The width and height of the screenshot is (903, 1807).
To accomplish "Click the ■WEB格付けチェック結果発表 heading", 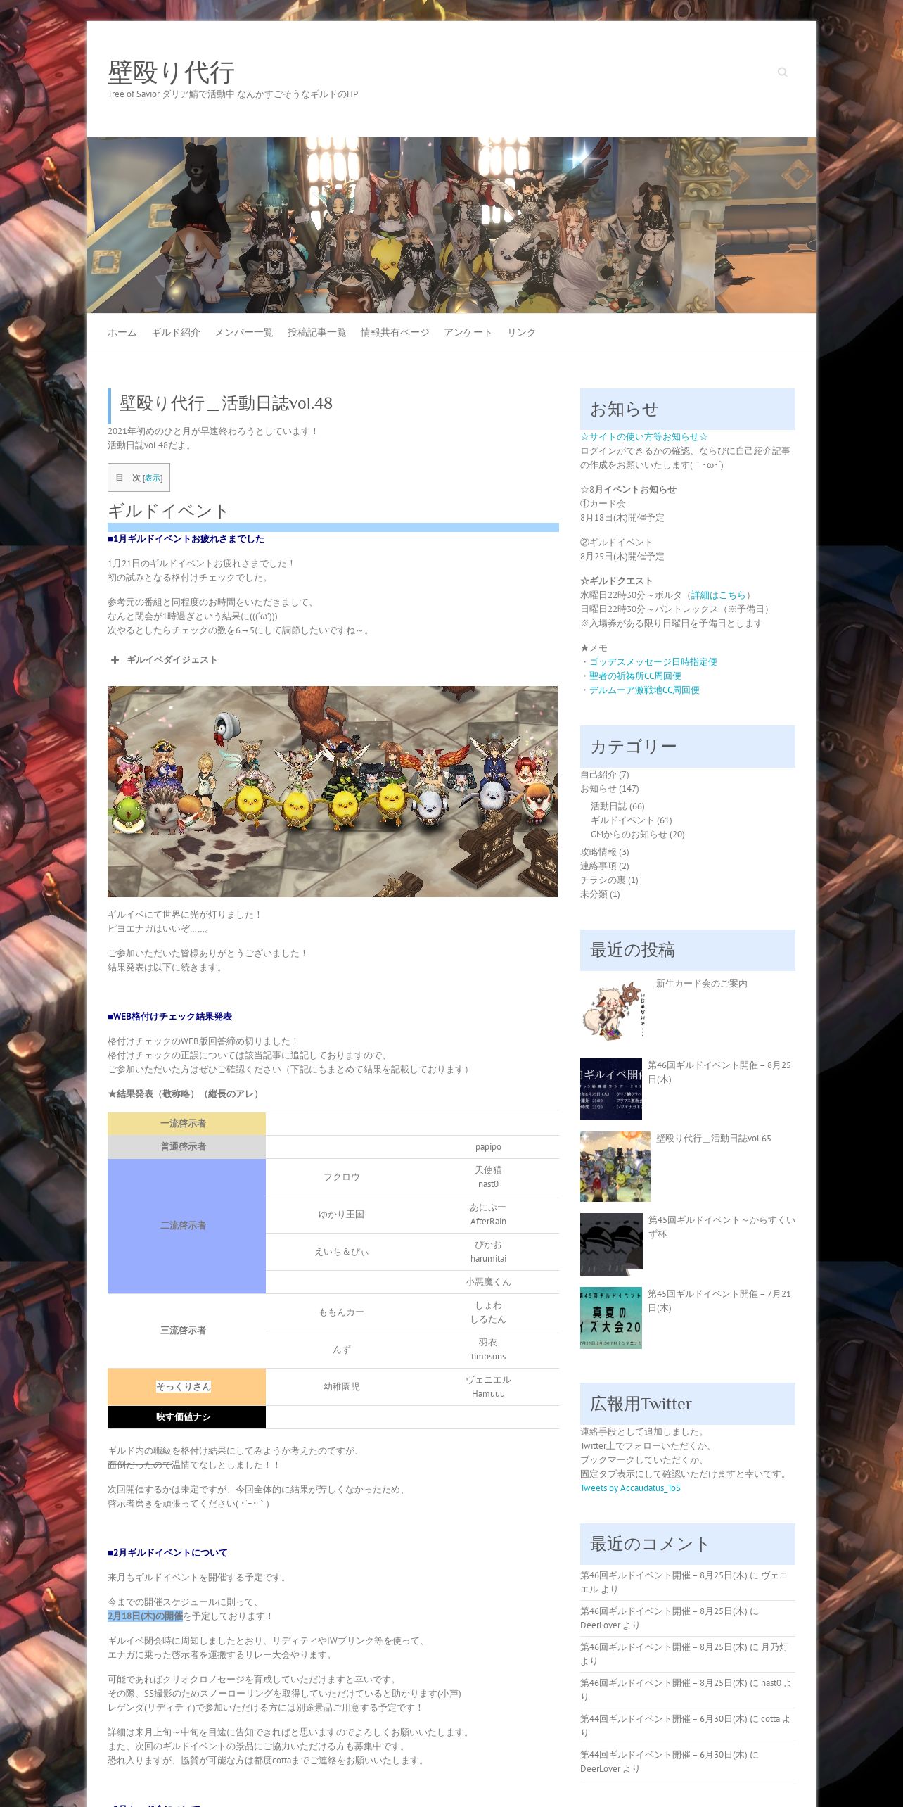I will [169, 1016].
